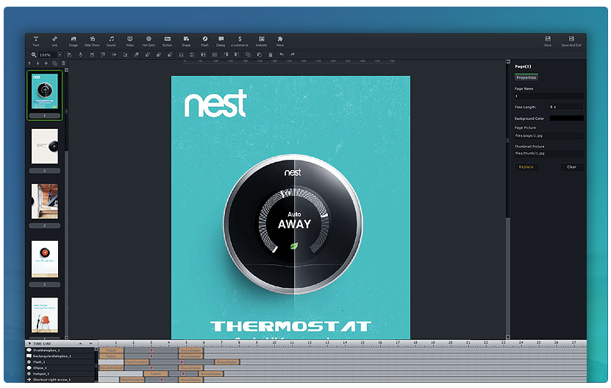Image resolution: width=611 pixels, height=388 pixels.
Task: Duplicate page using the copy icon above thumbnails
Action: click(x=54, y=63)
